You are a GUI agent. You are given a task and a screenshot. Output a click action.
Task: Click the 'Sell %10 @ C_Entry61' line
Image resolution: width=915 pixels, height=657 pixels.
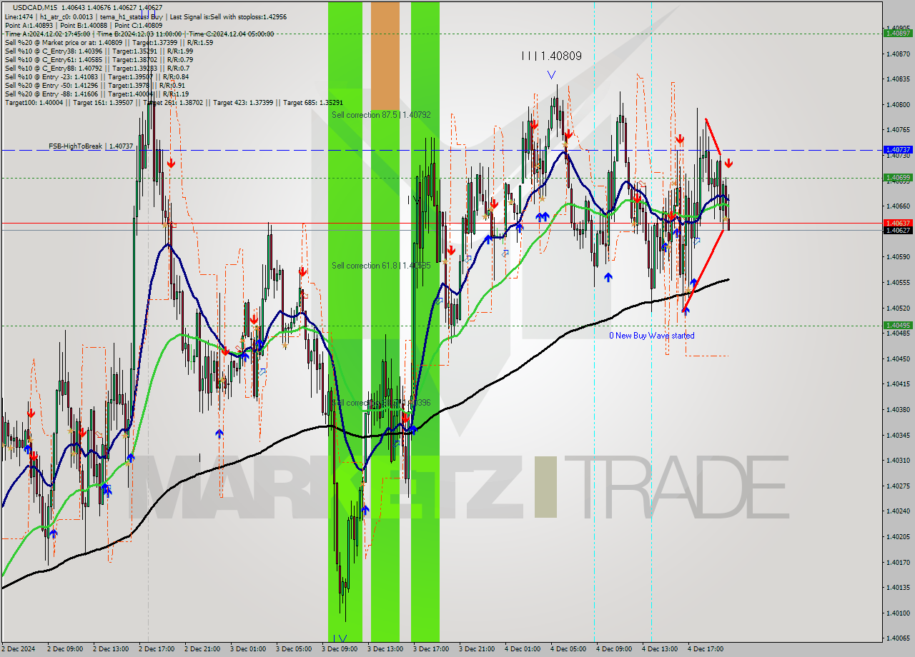coord(99,59)
